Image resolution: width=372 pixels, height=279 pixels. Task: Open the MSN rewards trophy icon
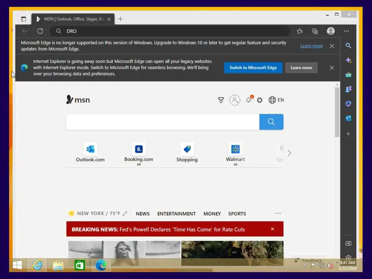(221, 100)
